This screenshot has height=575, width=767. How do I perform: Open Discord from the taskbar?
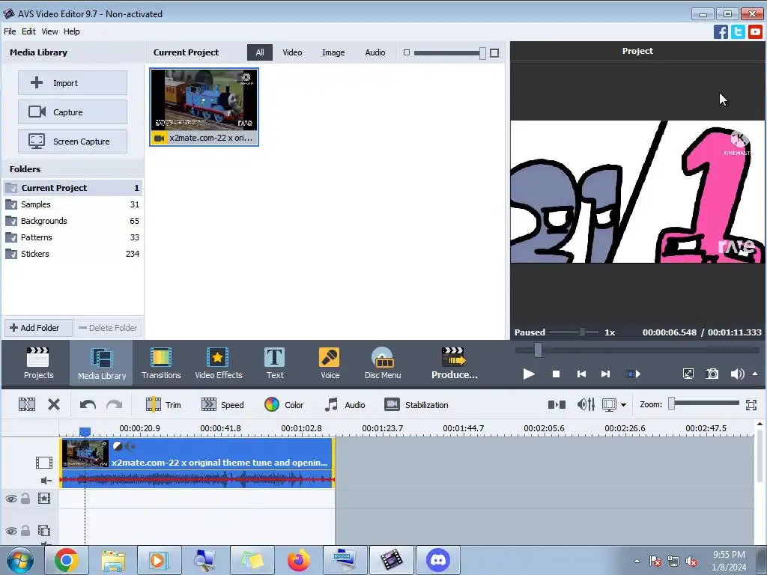(x=437, y=560)
